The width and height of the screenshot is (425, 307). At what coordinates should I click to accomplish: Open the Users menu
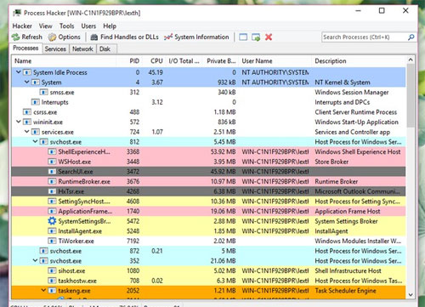88,26
